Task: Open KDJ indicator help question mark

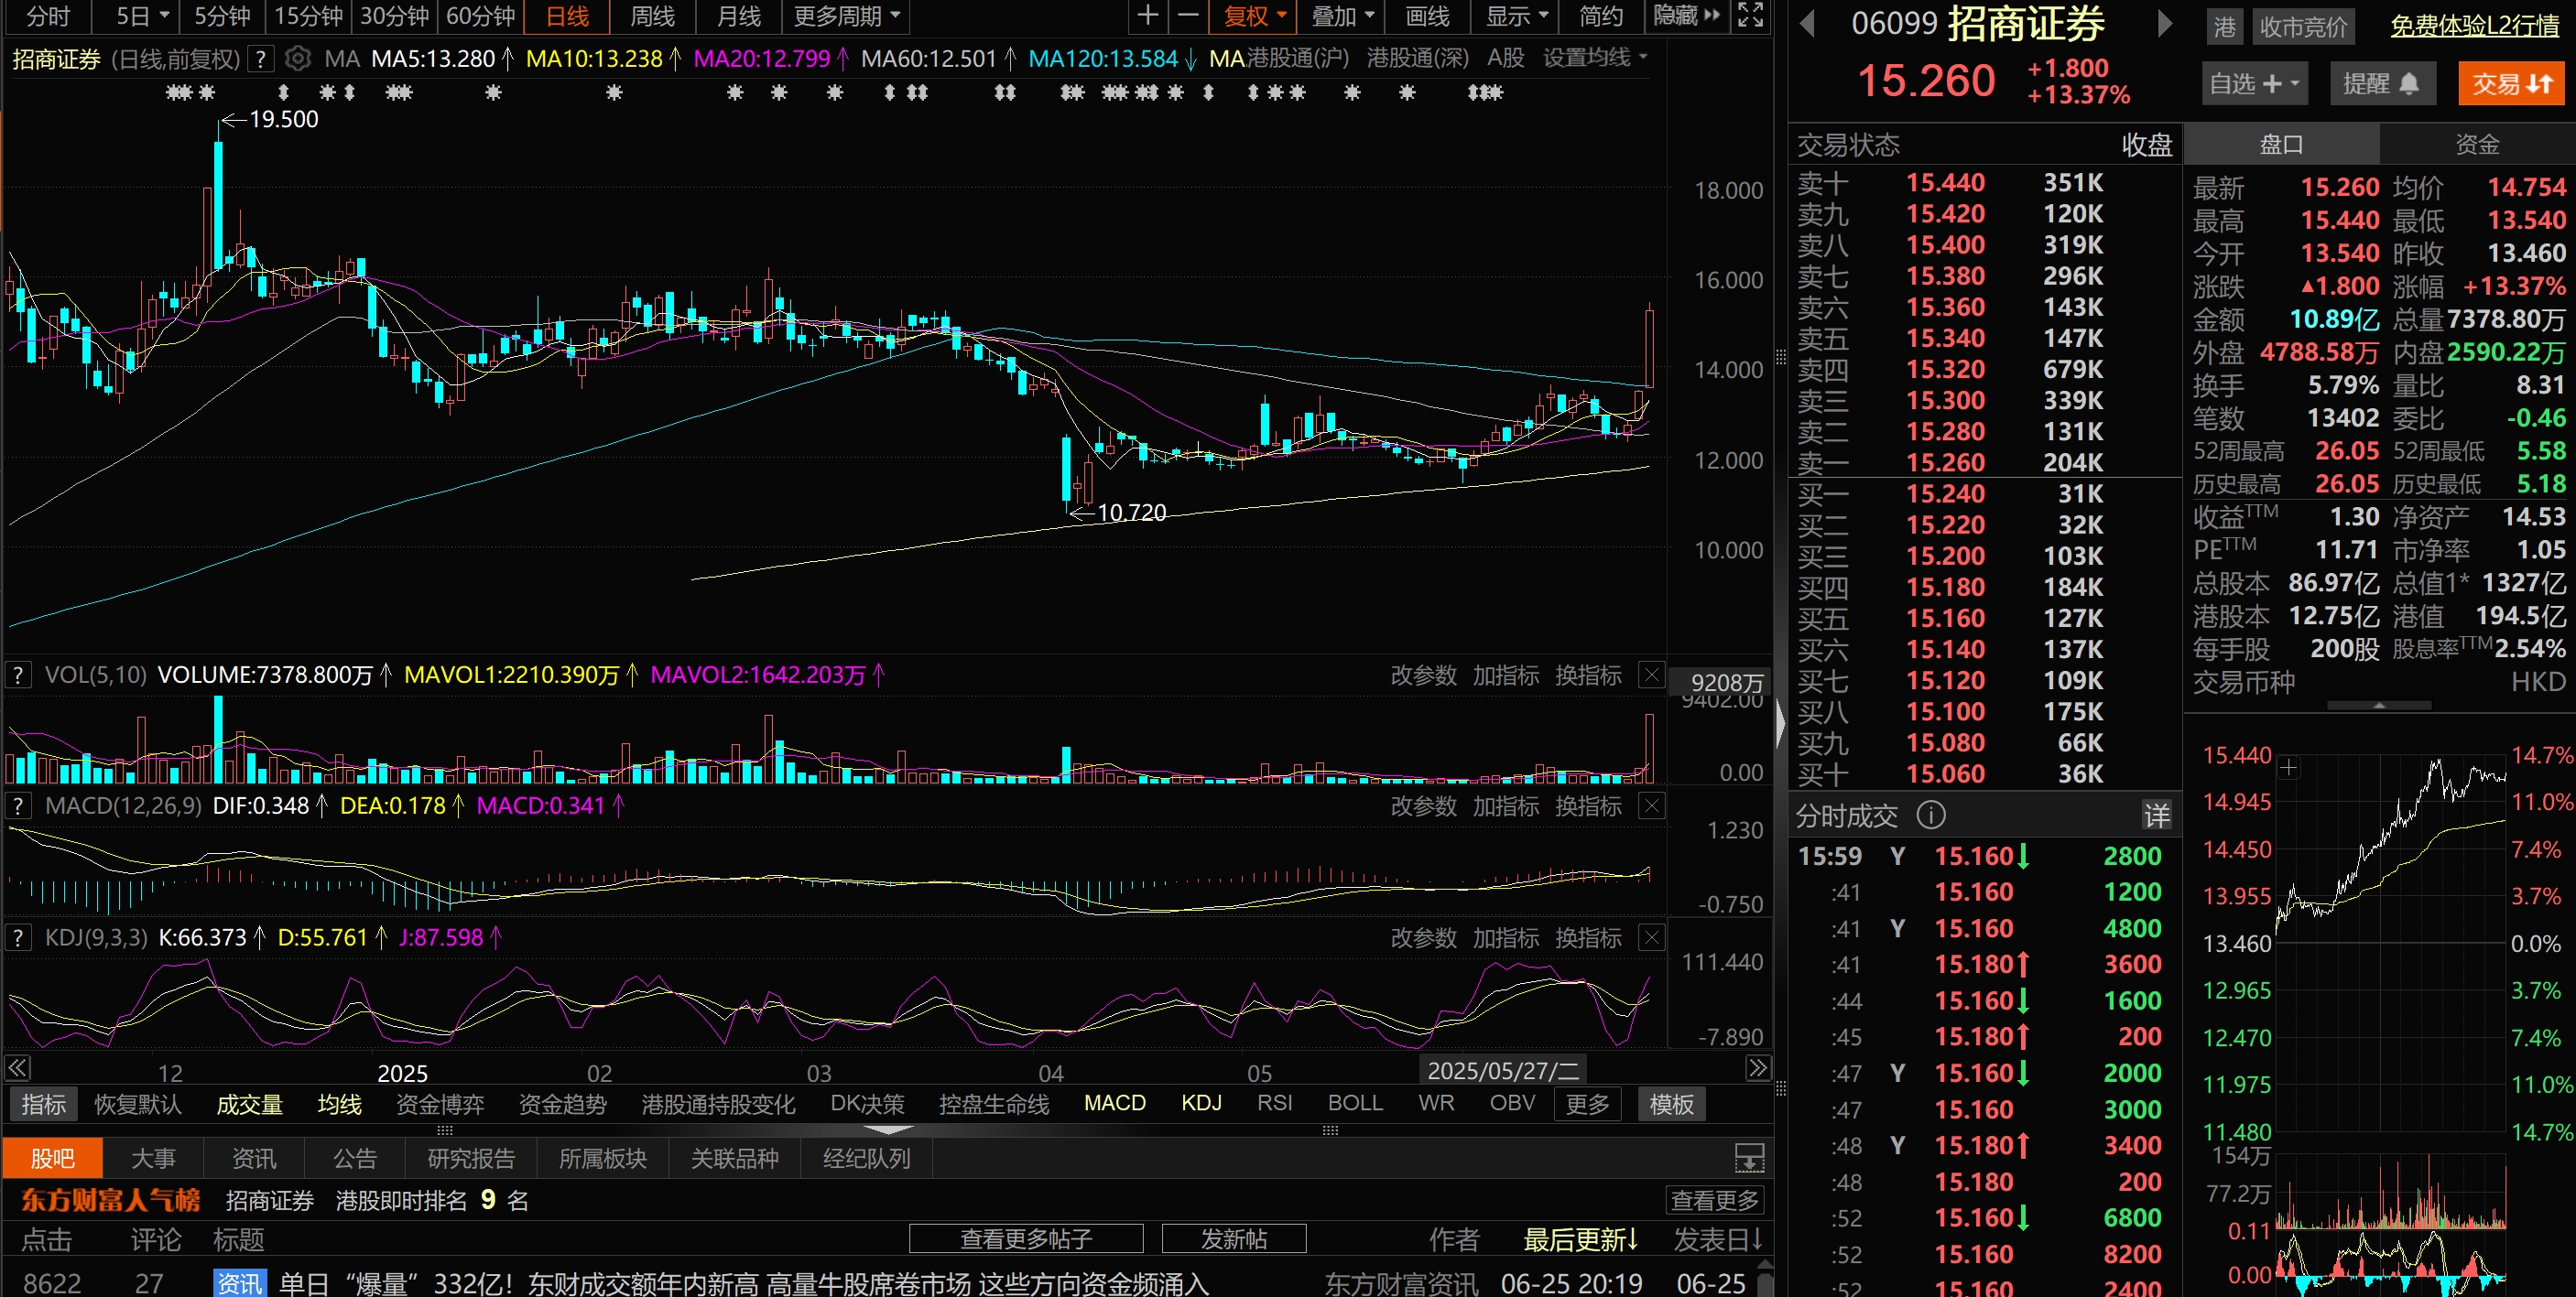Action: (18, 938)
